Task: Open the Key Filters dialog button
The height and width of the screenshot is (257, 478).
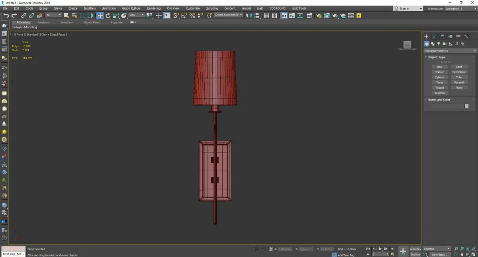Action: pyautogui.click(x=440, y=255)
